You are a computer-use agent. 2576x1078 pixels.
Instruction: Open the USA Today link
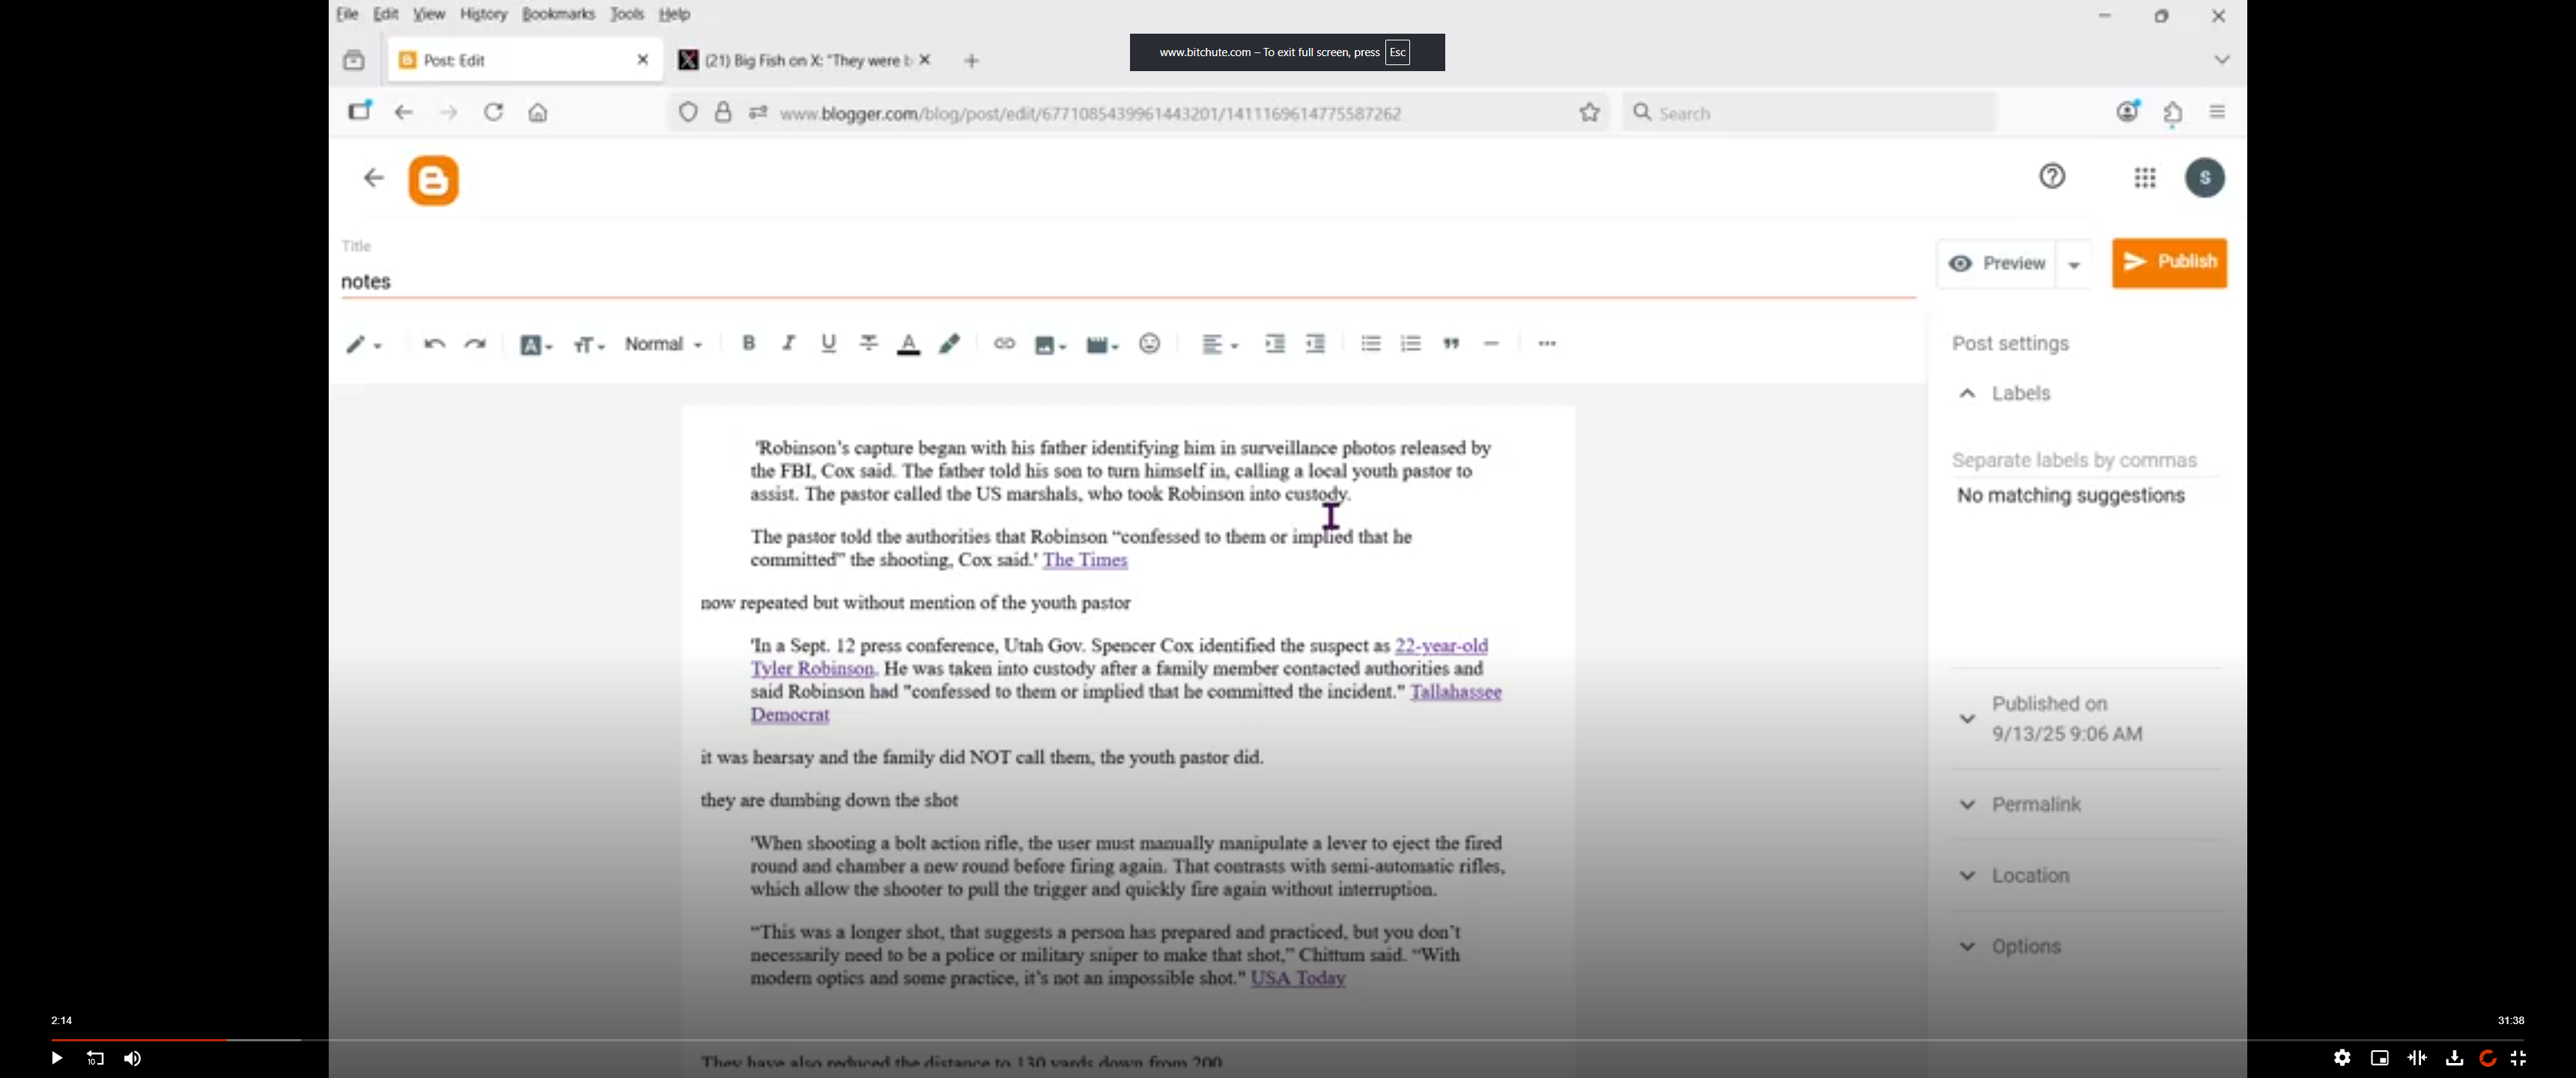click(1297, 978)
